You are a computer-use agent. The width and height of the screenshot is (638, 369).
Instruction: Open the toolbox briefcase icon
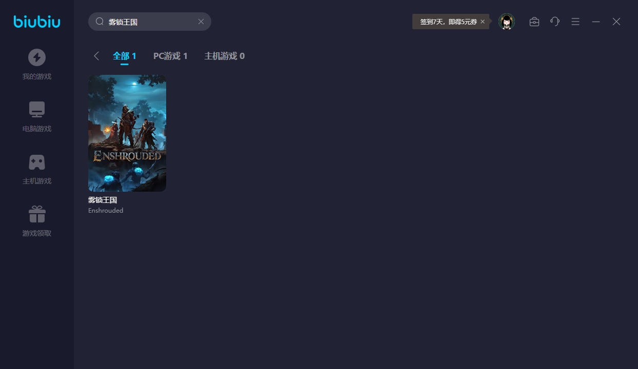534,22
